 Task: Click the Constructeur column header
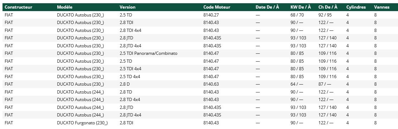tap(18, 7)
